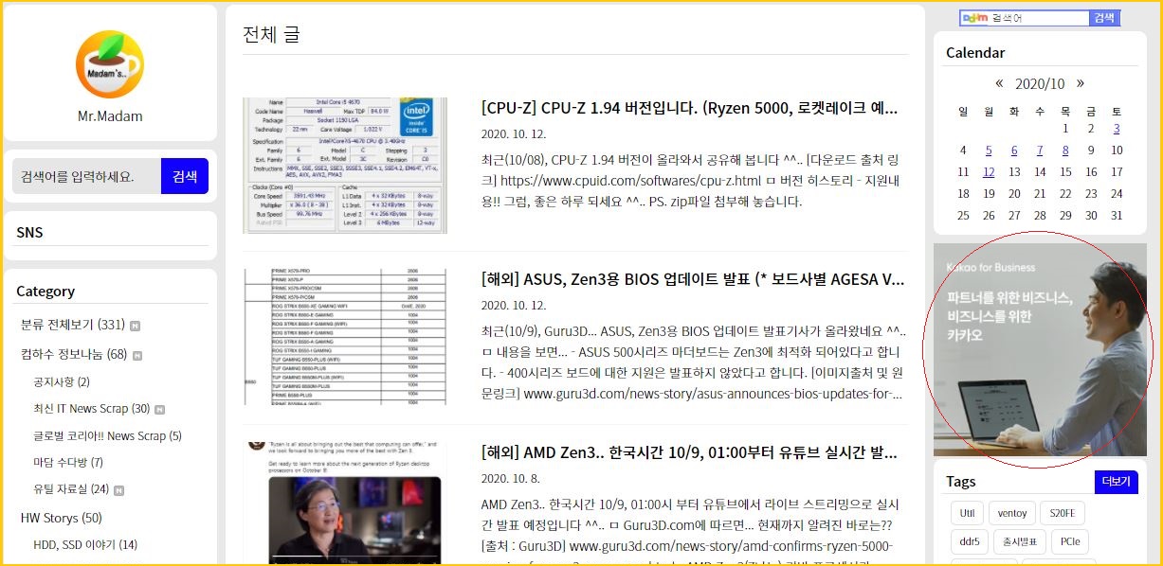Click the Daum 검색 button at top right
1163x566 pixels.
click(1105, 18)
